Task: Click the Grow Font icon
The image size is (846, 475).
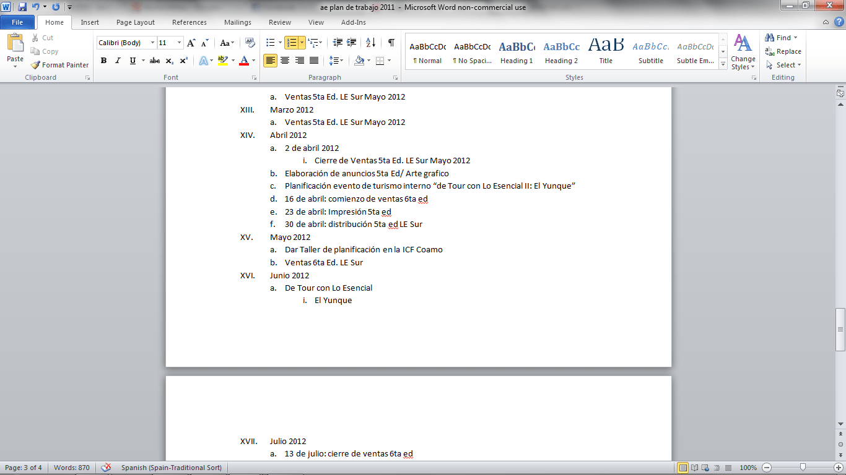Action: [x=191, y=43]
